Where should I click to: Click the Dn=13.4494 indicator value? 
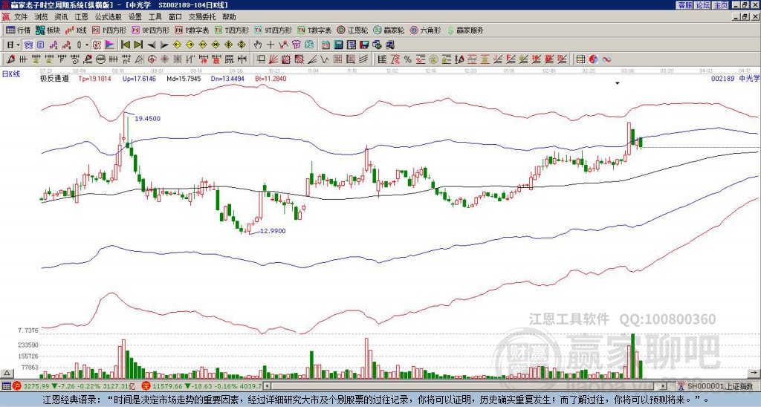click(x=227, y=78)
